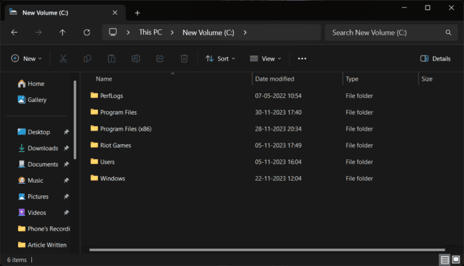Go back with the Back arrow
464x266 pixels.
(14, 32)
